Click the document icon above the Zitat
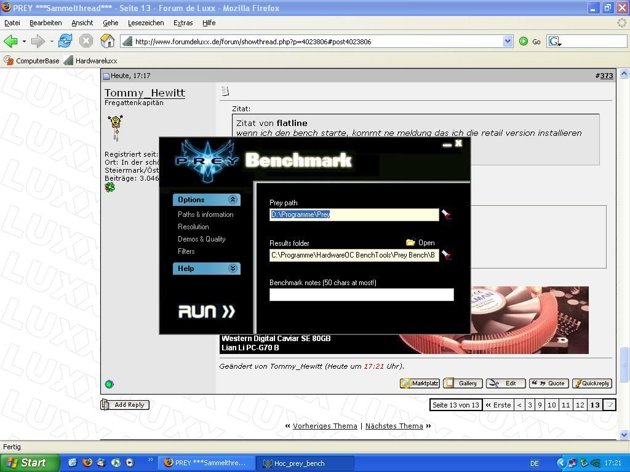This screenshot has height=472, width=630. (225, 92)
